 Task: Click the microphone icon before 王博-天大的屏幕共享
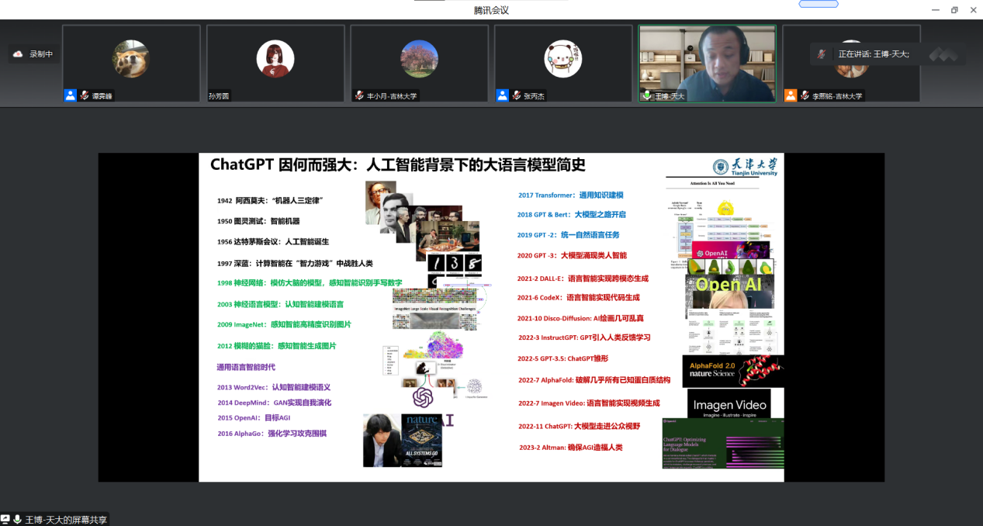coord(17,520)
